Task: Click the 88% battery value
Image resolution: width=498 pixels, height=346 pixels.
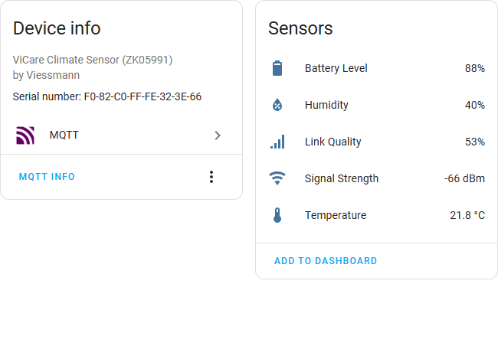Action: click(x=474, y=68)
